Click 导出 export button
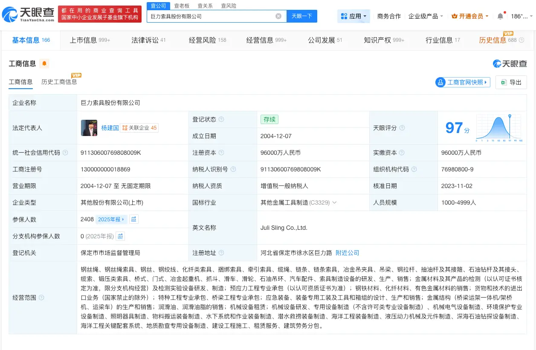 [x=511, y=82]
